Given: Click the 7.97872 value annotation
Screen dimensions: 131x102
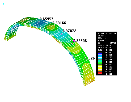Looking at the screenshot, I should (x=69, y=31).
